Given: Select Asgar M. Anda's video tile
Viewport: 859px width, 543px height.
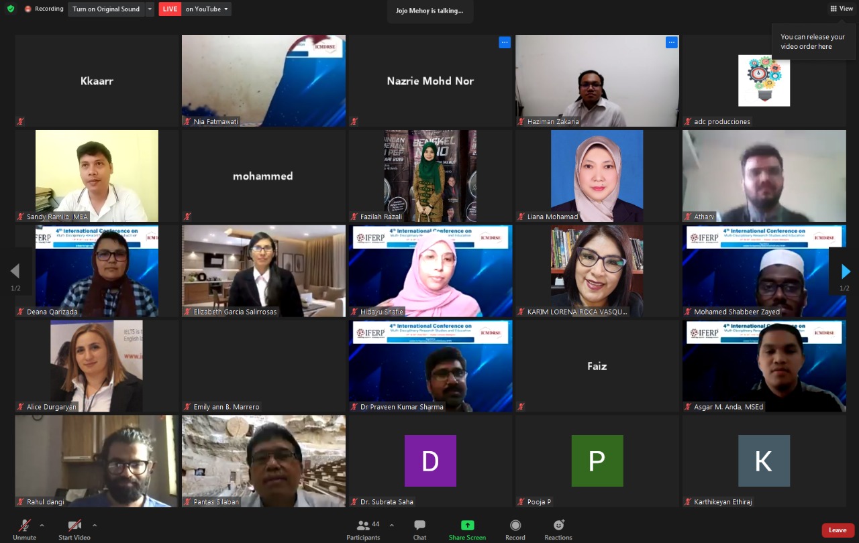Looking at the screenshot, I should pyautogui.click(x=764, y=366).
